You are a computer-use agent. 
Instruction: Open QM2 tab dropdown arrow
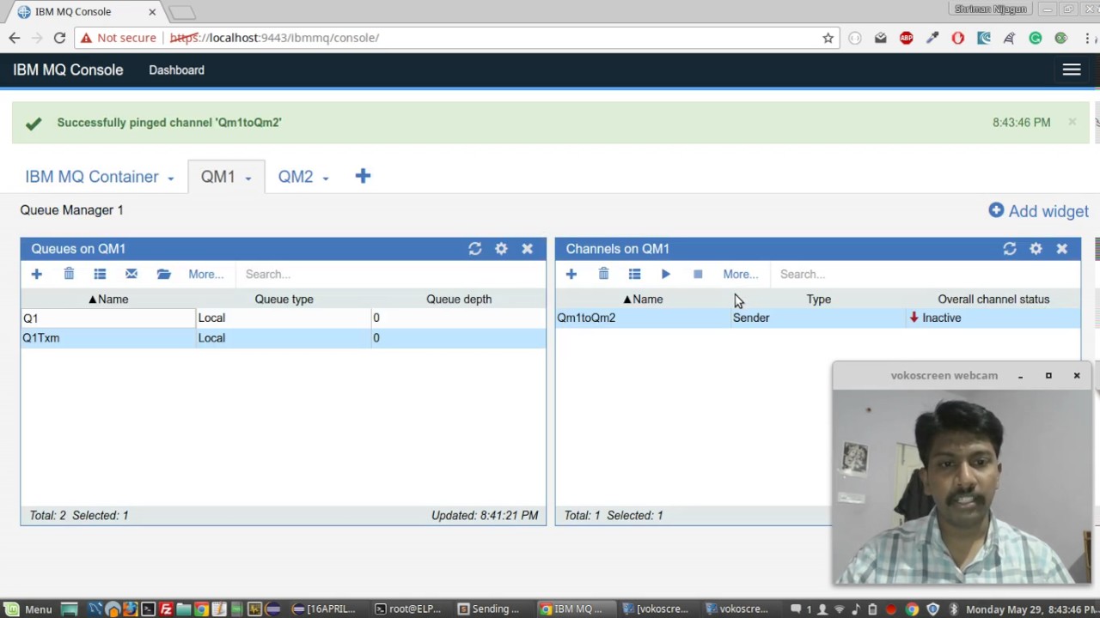(325, 178)
